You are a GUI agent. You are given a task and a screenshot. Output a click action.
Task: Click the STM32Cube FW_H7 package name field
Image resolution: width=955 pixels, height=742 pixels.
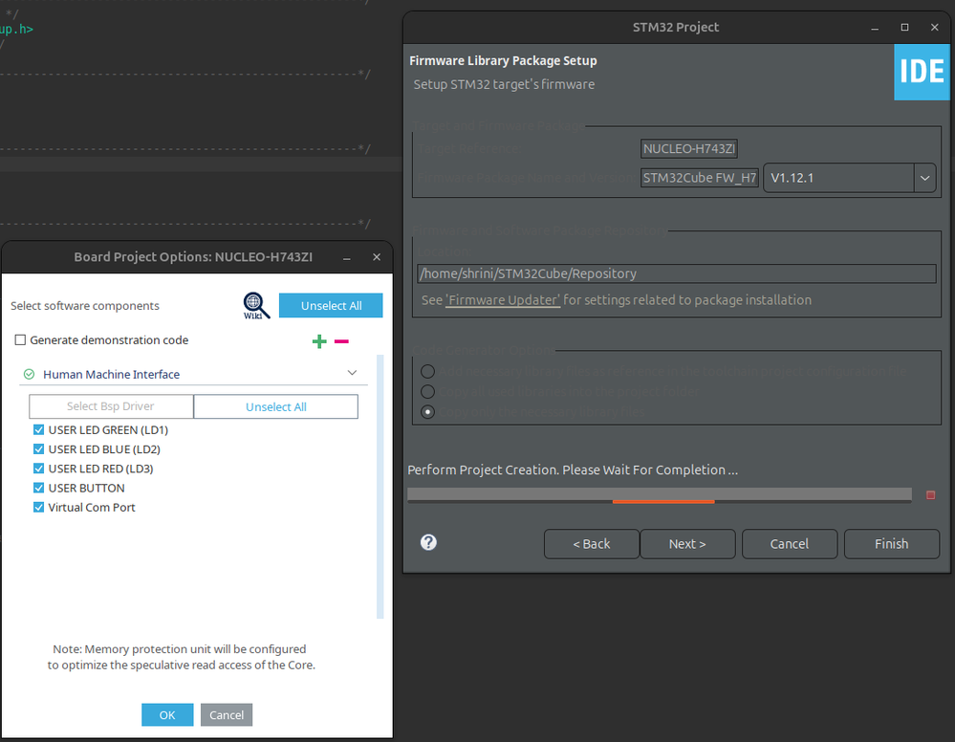tap(699, 178)
